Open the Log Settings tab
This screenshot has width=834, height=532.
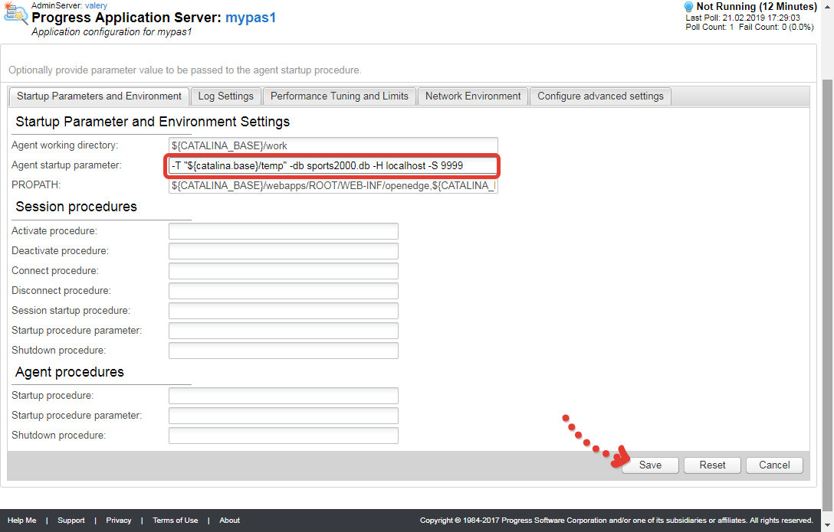[225, 96]
